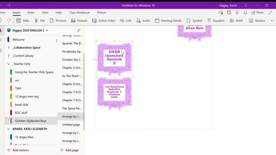Sort pages using the sort icon
This screenshot has height=155, width=276.
(79, 30)
